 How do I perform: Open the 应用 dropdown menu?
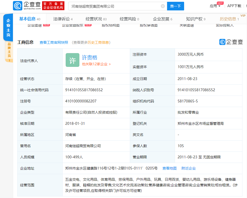[x=215, y=6]
